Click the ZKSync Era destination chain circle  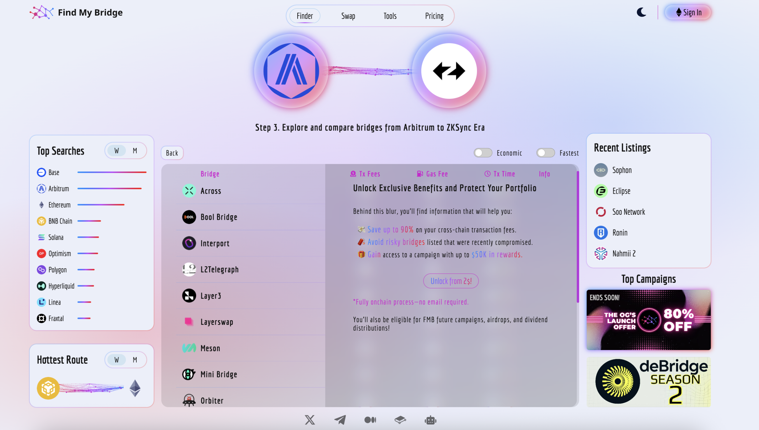(449, 71)
